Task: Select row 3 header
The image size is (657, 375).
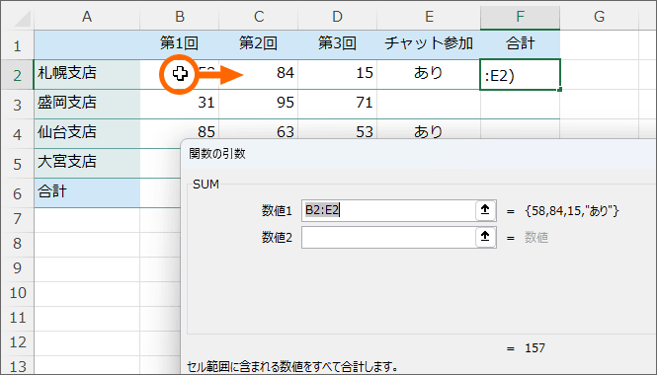Action: click(x=17, y=105)
